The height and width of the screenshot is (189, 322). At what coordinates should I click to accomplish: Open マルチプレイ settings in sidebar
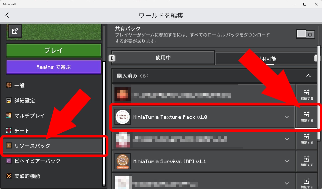point(29,116)
